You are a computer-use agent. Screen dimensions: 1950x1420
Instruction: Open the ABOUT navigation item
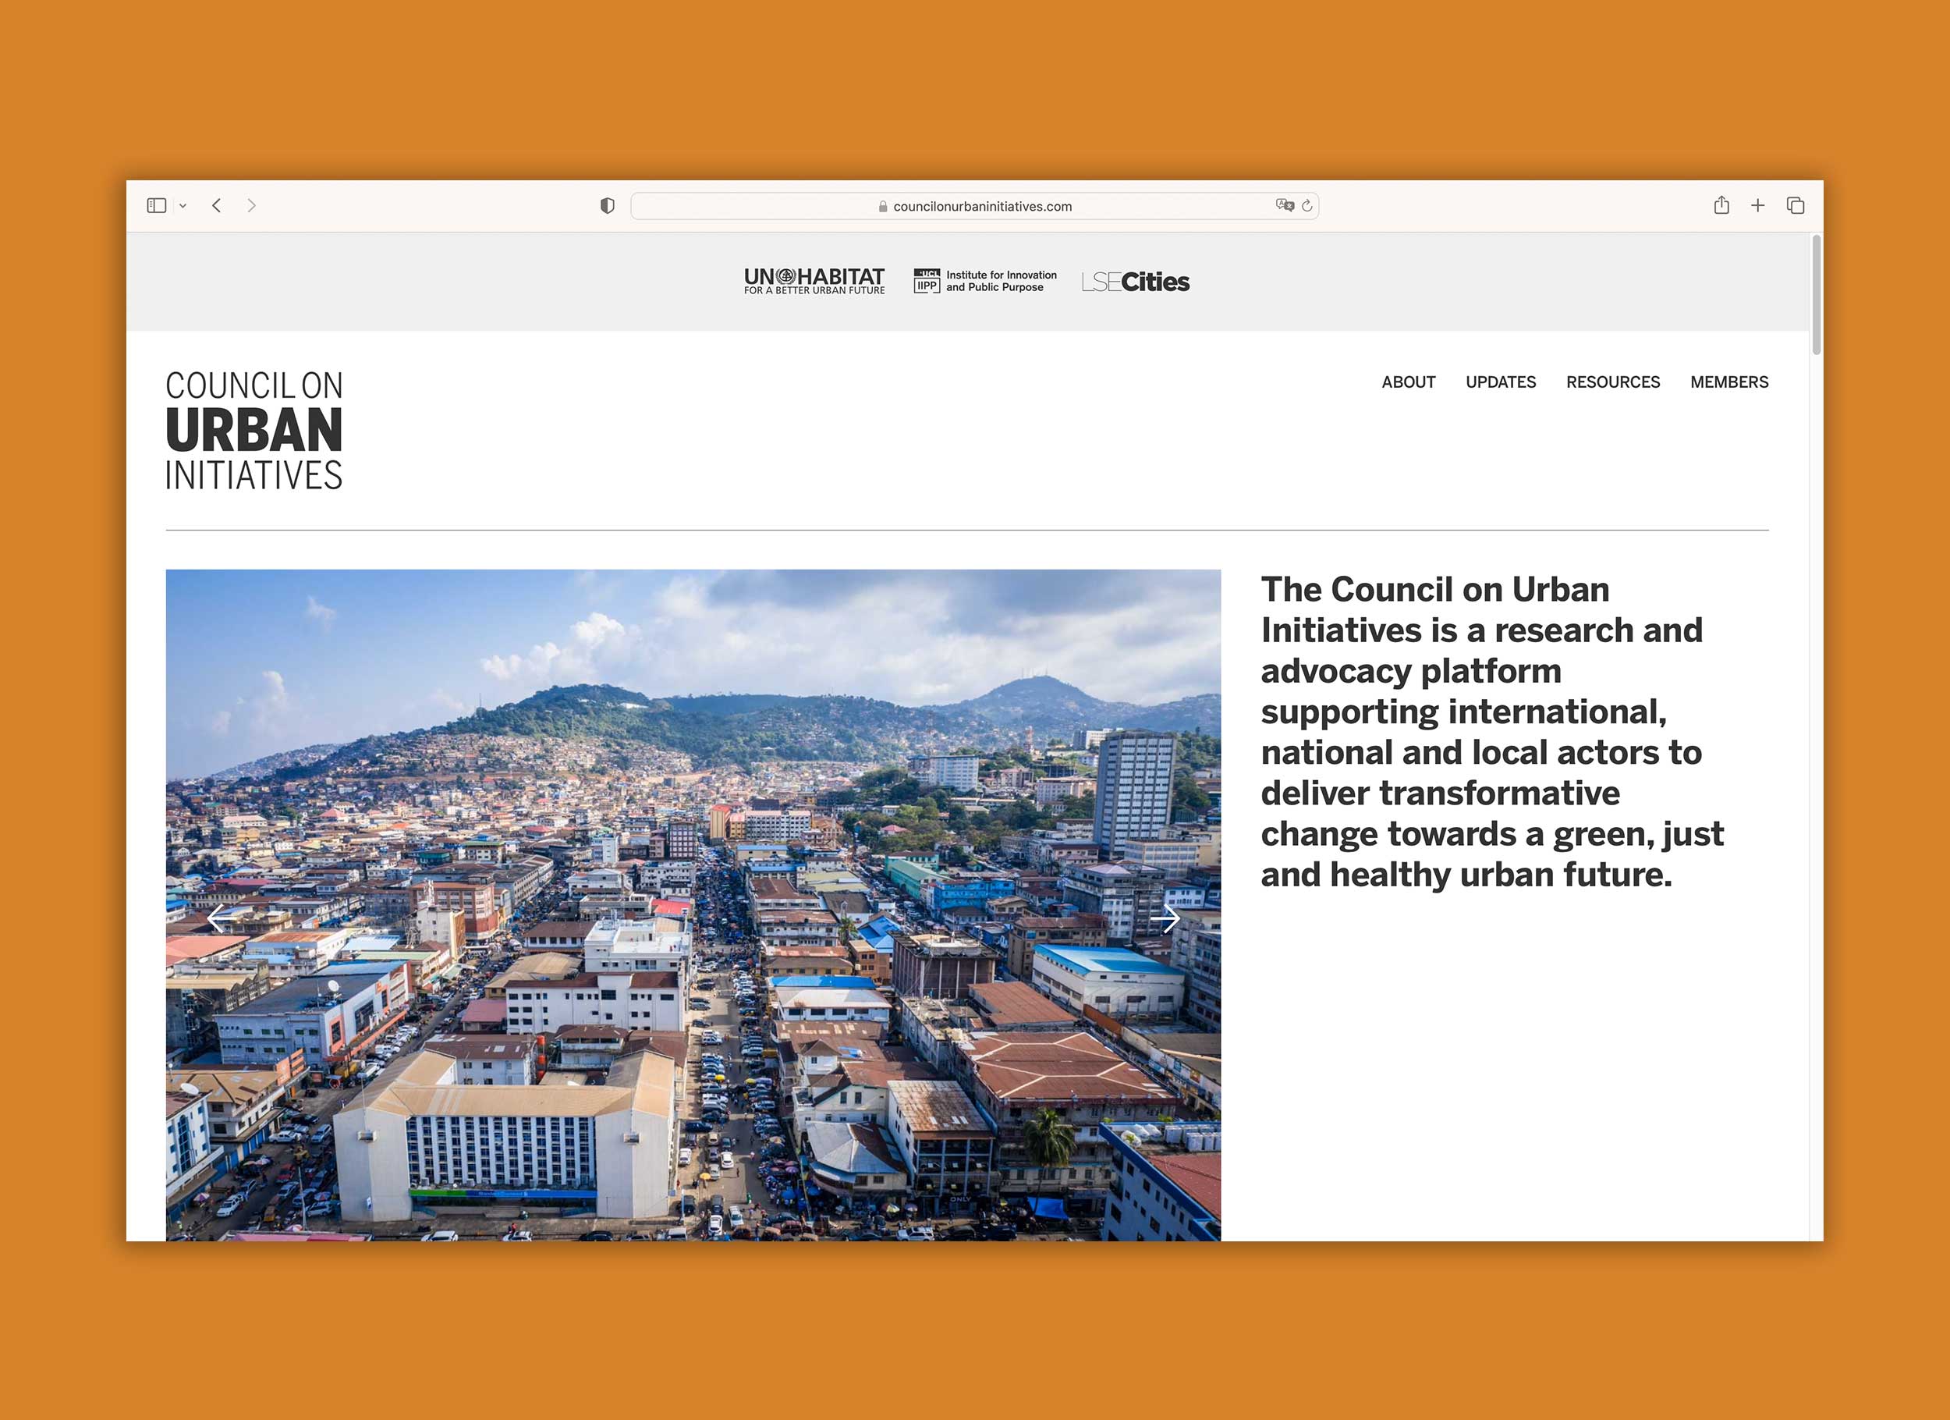[x=1409, y=382]
